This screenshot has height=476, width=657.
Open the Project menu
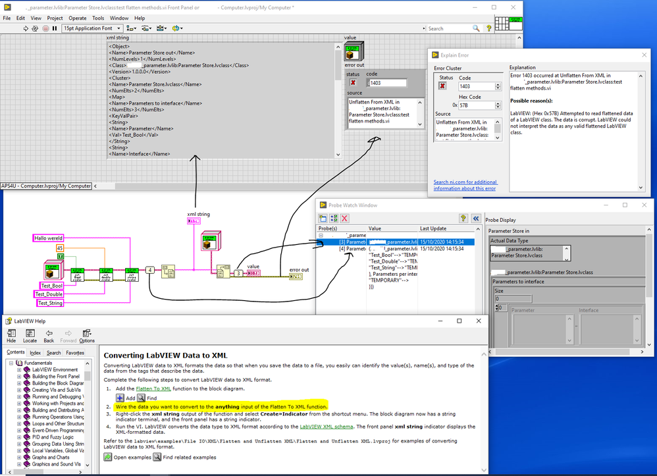pos(55,18)
